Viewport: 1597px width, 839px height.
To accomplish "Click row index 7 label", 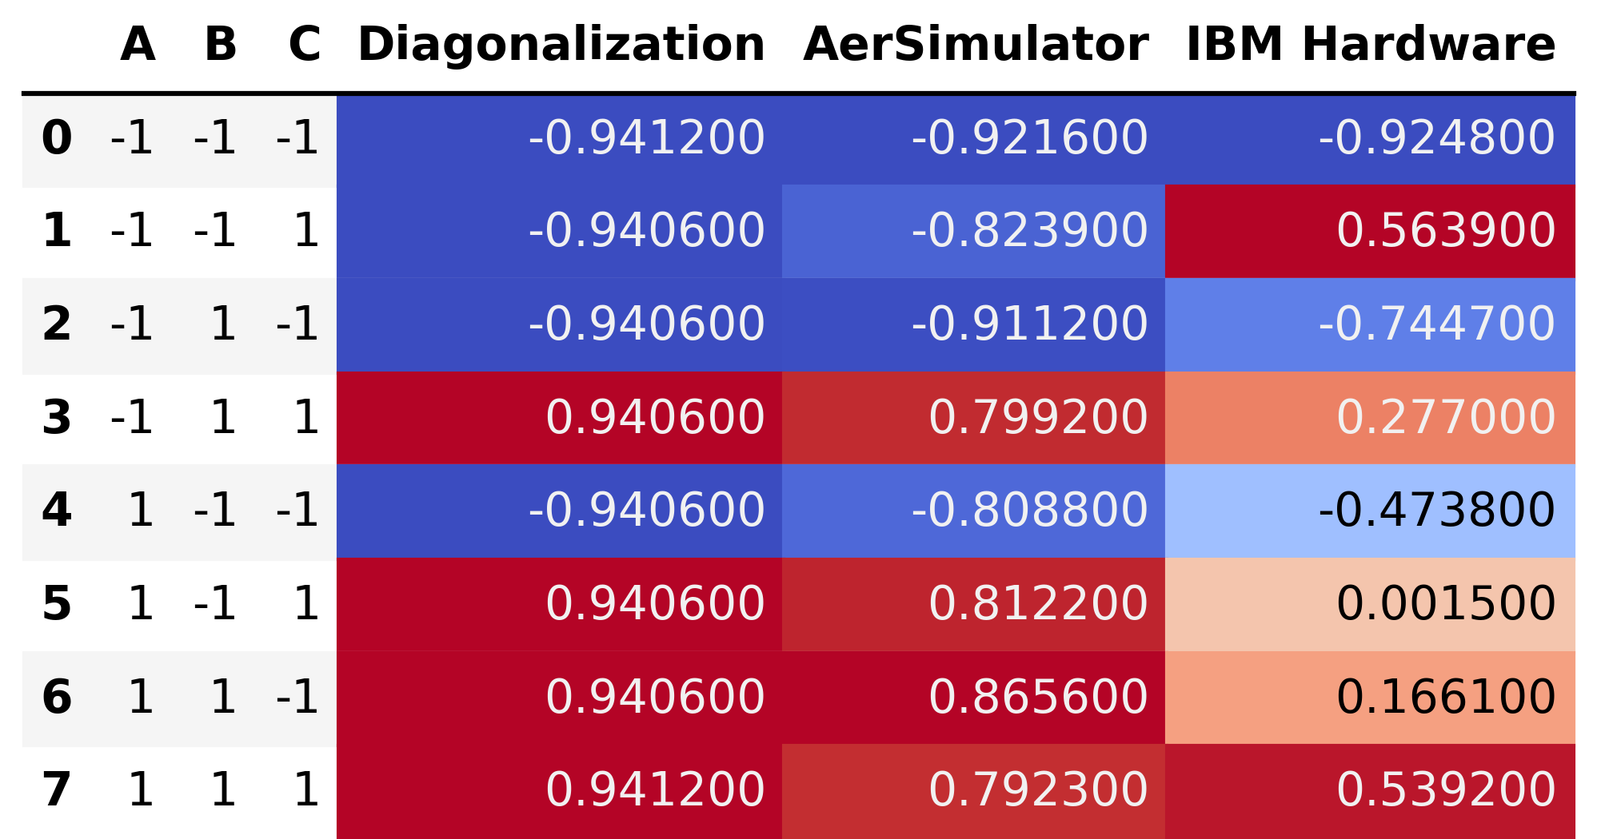I will click(57, 790).
